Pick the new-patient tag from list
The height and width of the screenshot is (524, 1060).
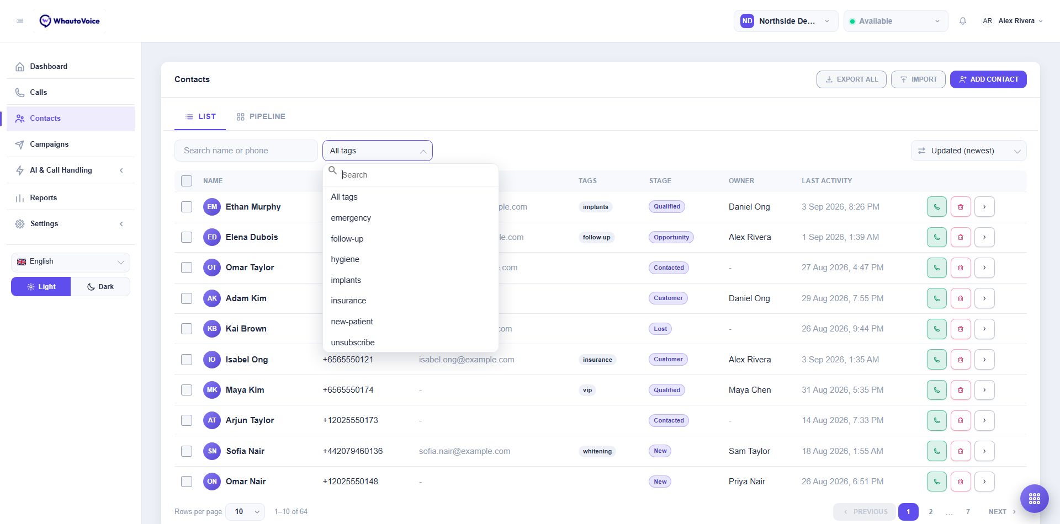(411, 322)
